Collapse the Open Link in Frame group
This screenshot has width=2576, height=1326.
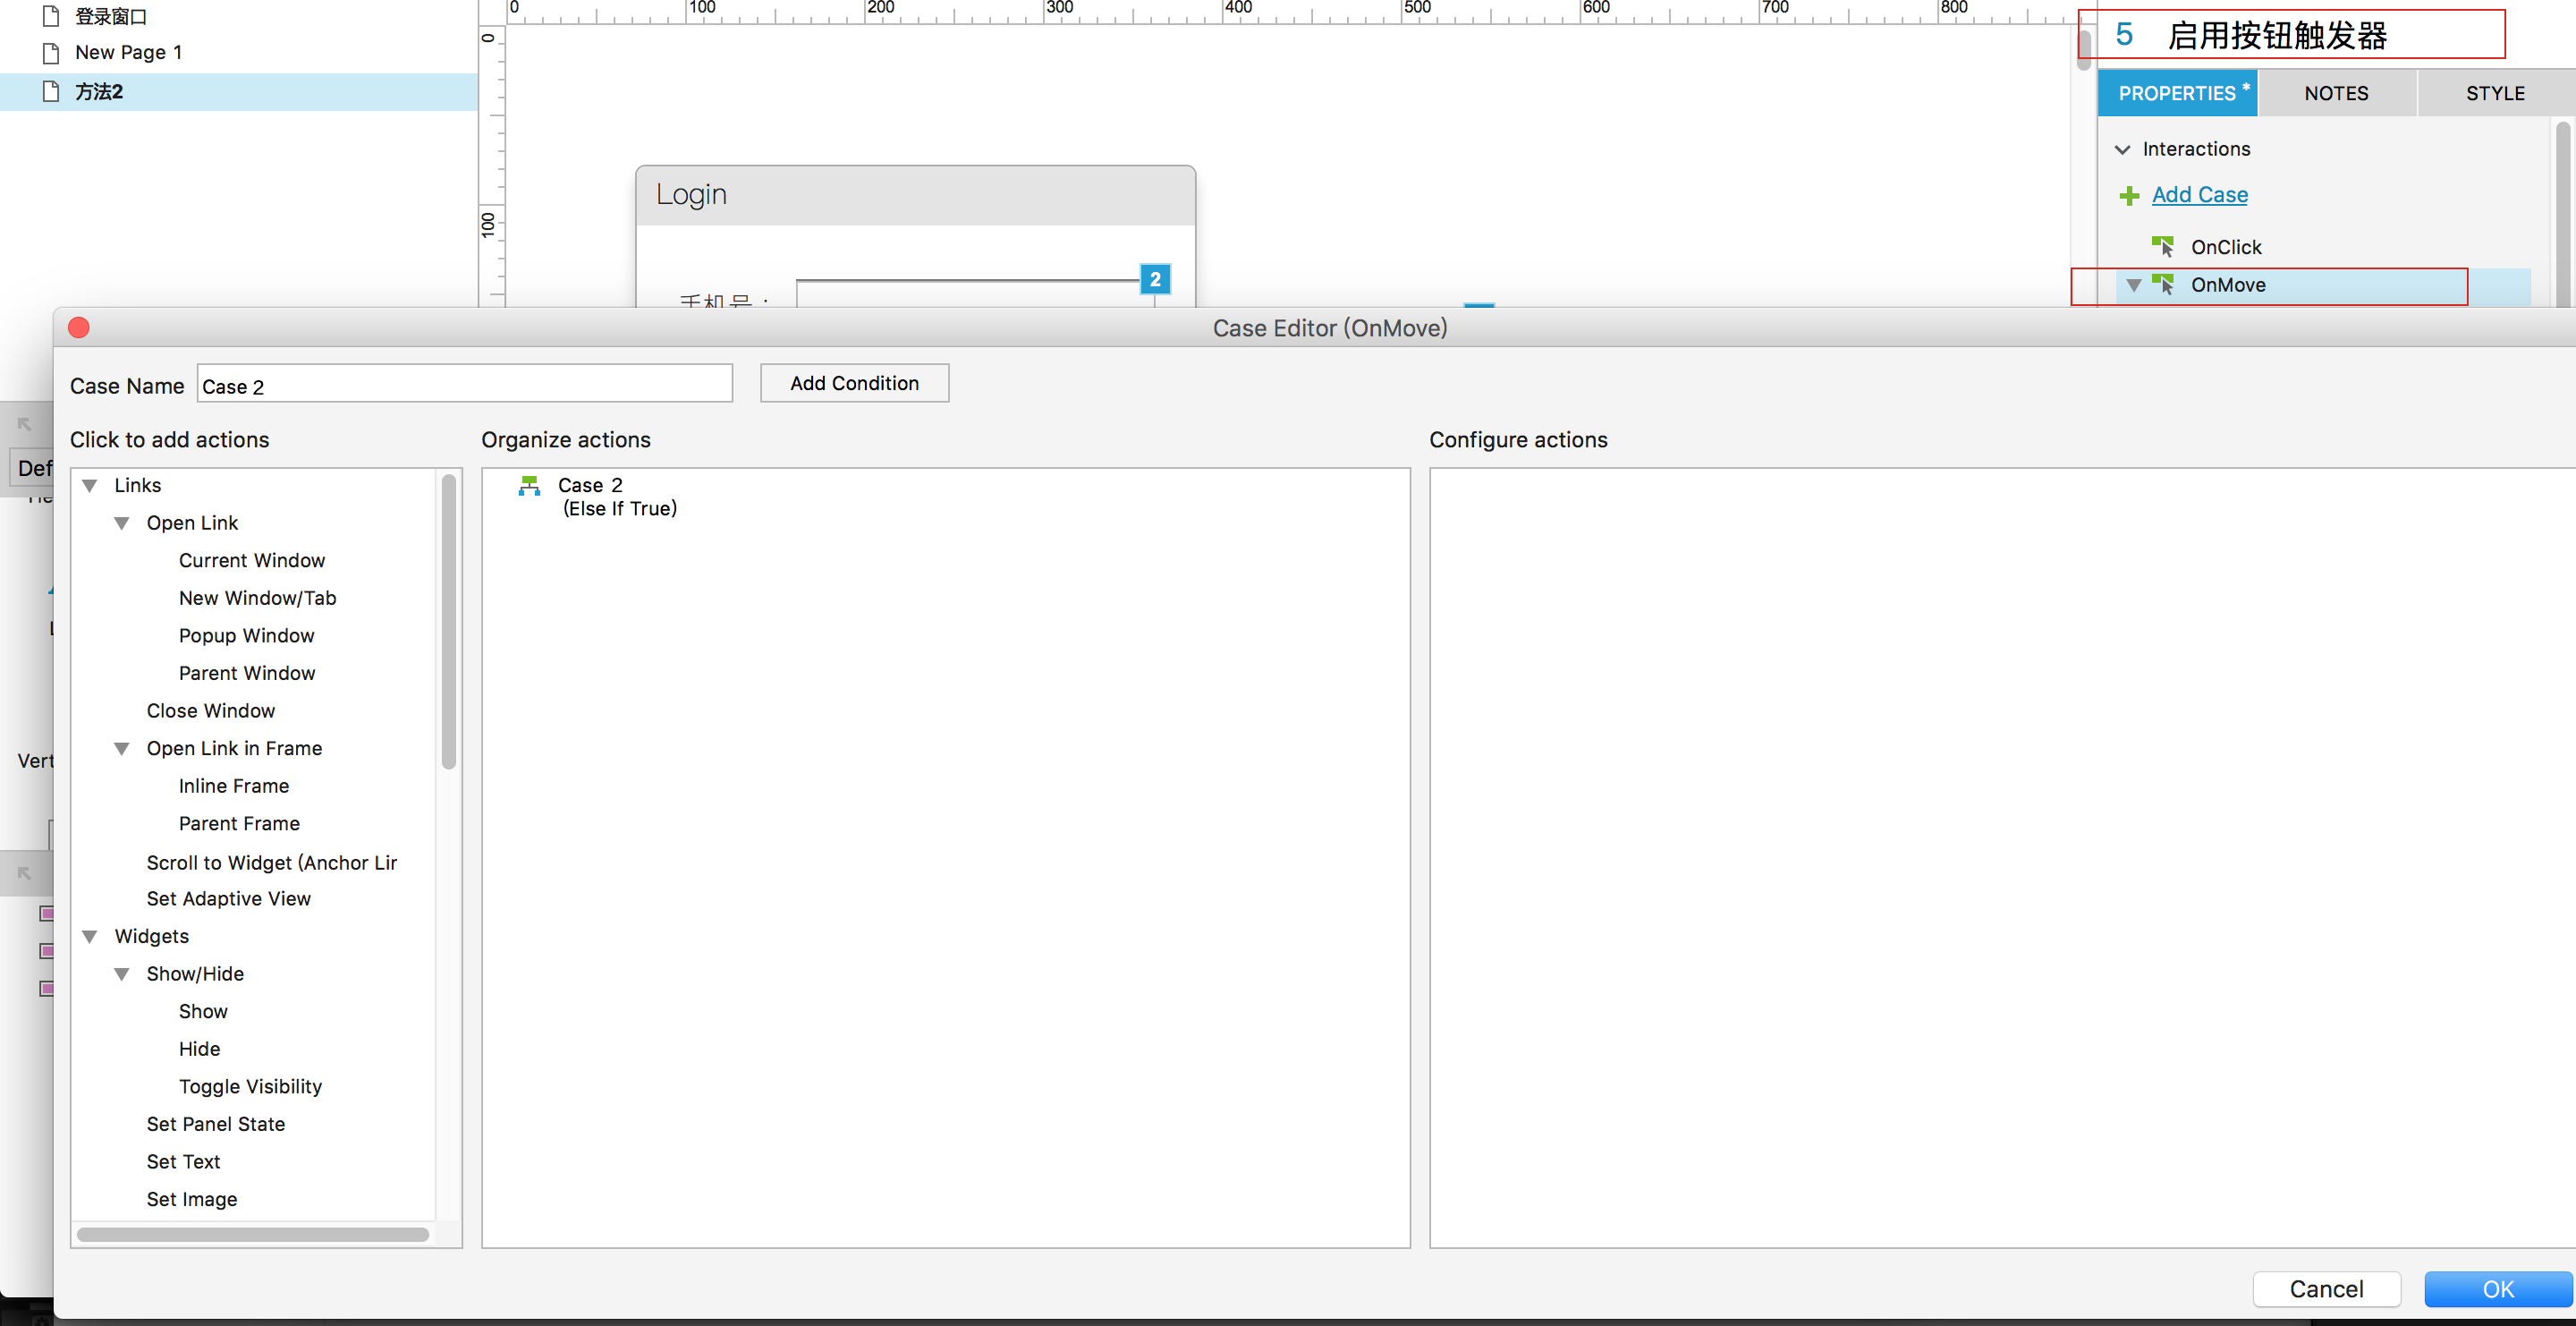pyautogui.click(x=122, y=749)
